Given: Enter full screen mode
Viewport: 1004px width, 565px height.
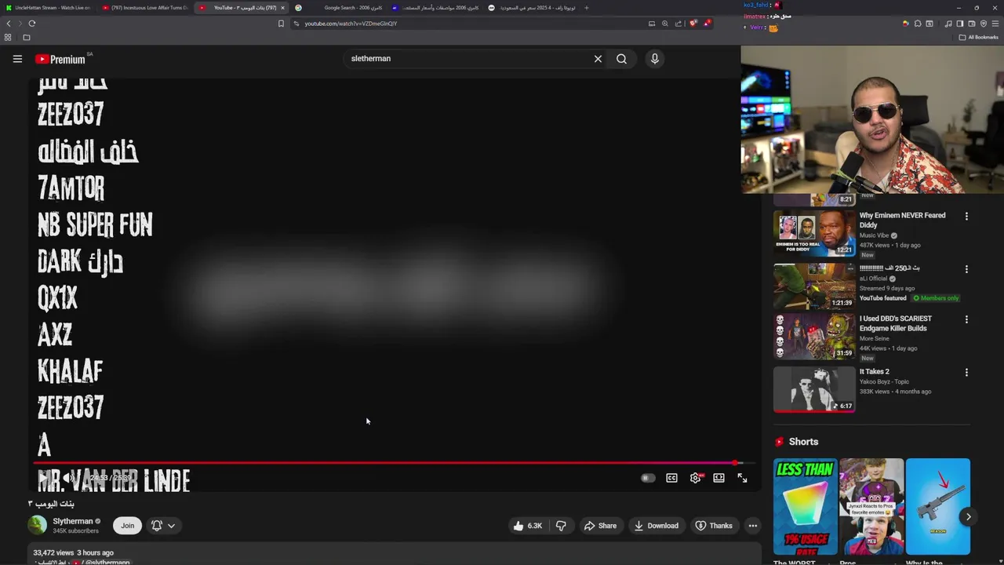Looking at the screenshot, I should (x=742, y=478).
